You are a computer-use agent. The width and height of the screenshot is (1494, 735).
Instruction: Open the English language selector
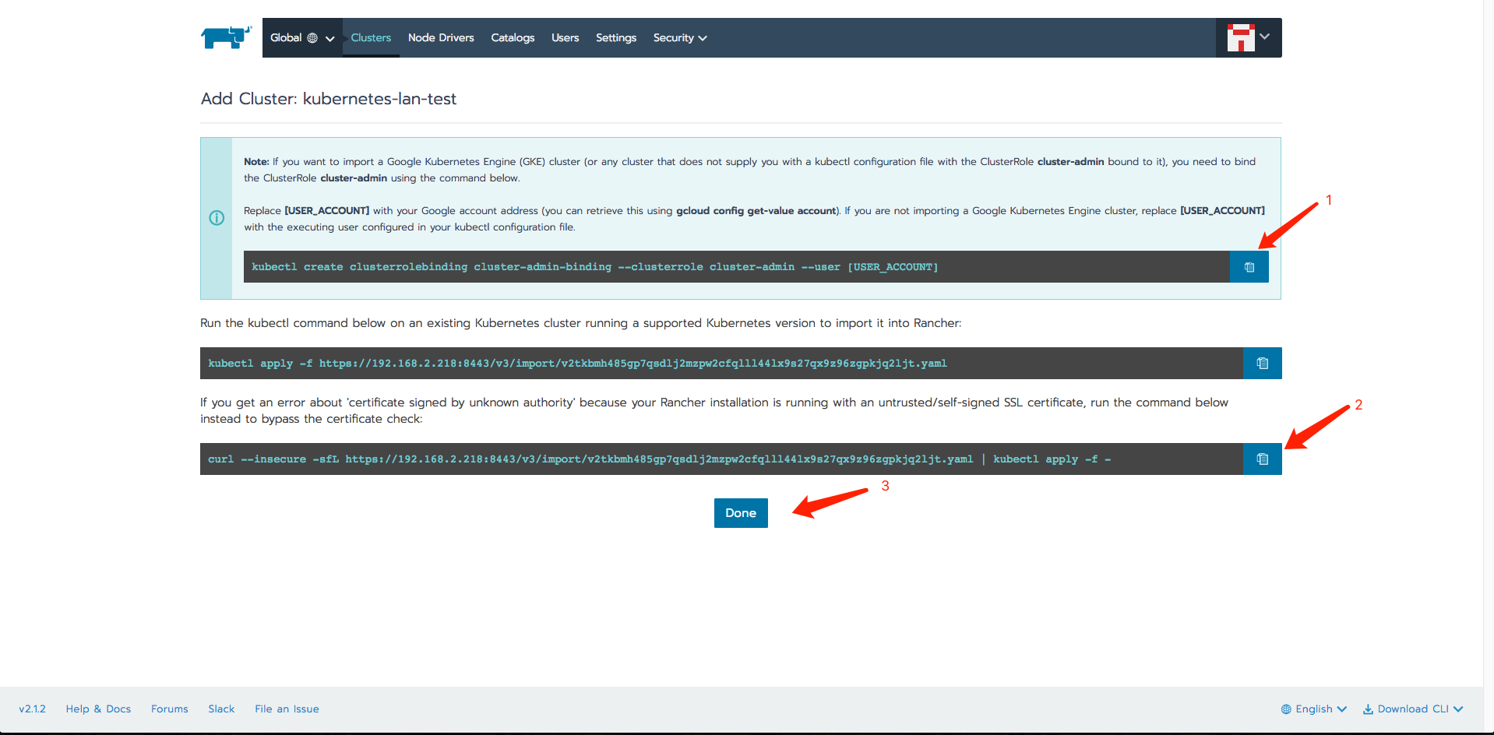coord(1314,709)
